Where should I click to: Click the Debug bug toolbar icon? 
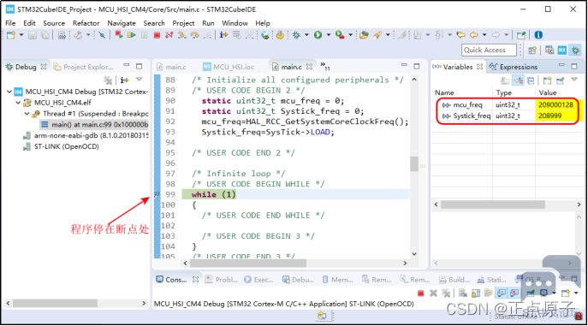tap(296, 35)
